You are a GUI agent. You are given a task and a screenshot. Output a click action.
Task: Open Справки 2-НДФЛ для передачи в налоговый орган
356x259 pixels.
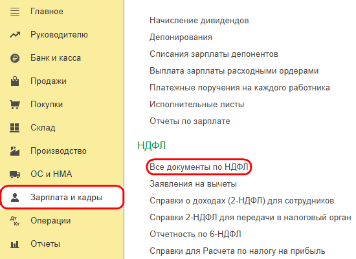pos(250,218)
